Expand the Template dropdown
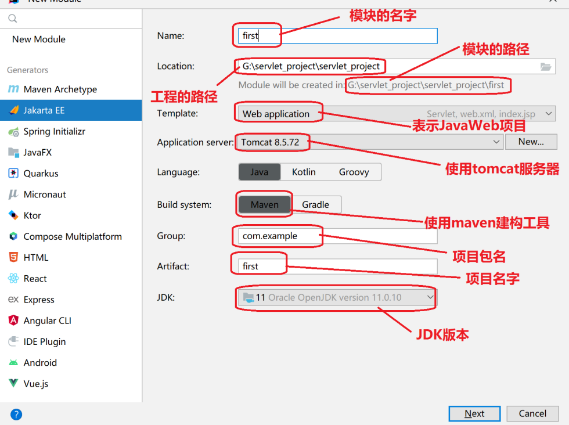This screenshot has height=425, width=569. (549, 114)
